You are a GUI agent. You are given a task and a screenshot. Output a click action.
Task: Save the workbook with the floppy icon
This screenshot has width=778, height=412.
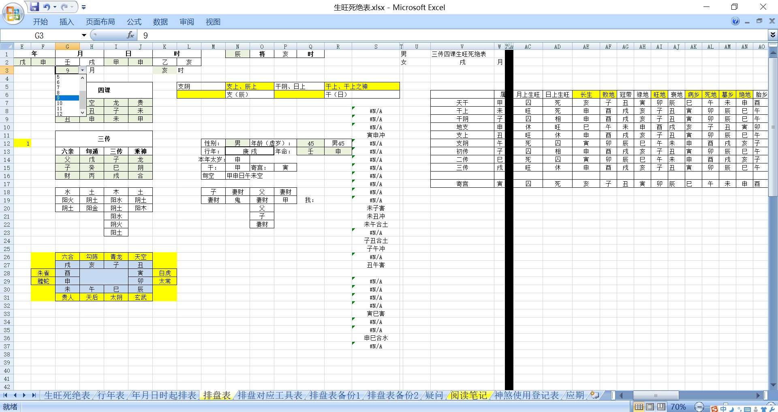click(x=34, y=7)
